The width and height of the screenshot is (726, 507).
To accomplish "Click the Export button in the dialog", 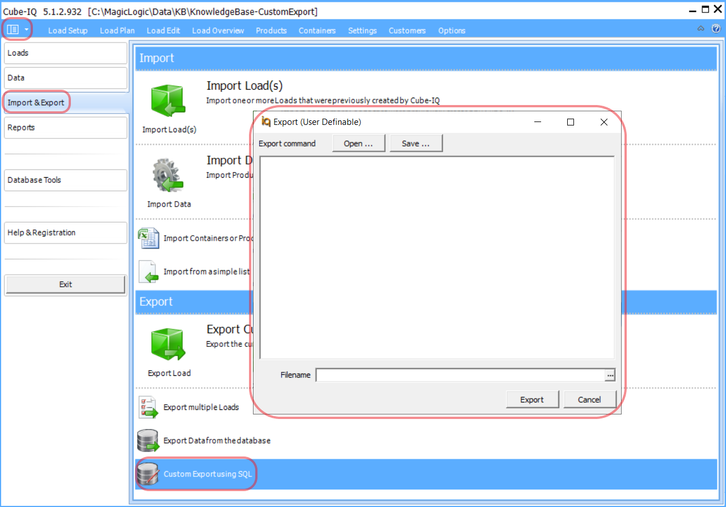I will [532, 400].
